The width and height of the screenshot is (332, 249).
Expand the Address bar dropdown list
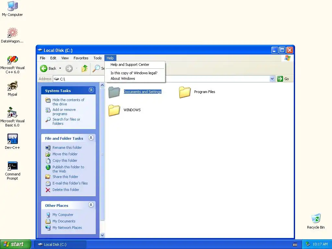click(272, 79)
